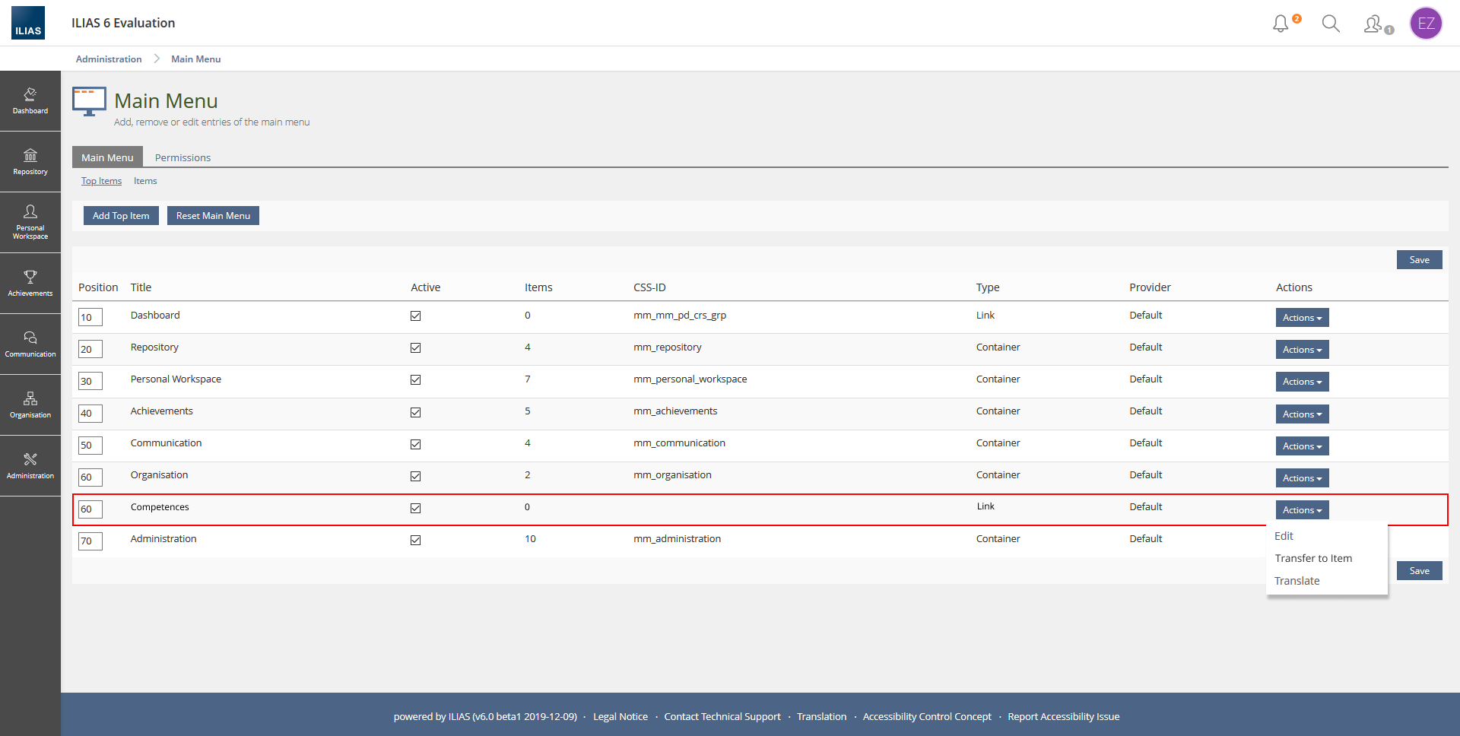
Task: Toggle Active checkbox for Competences
Action: coord(416,508)
